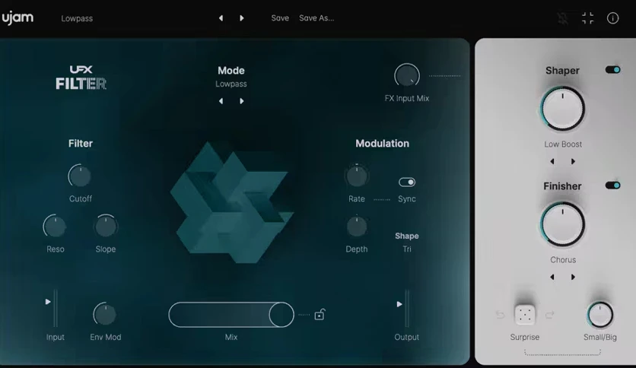Click the FX Input Mix knob
Screen dimensions: 636x368
pos(407,75)
